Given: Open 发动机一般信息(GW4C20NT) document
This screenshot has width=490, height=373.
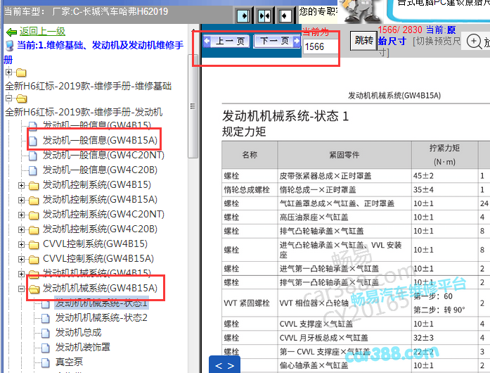Looking at the screenshot, I should pos(103,155).
